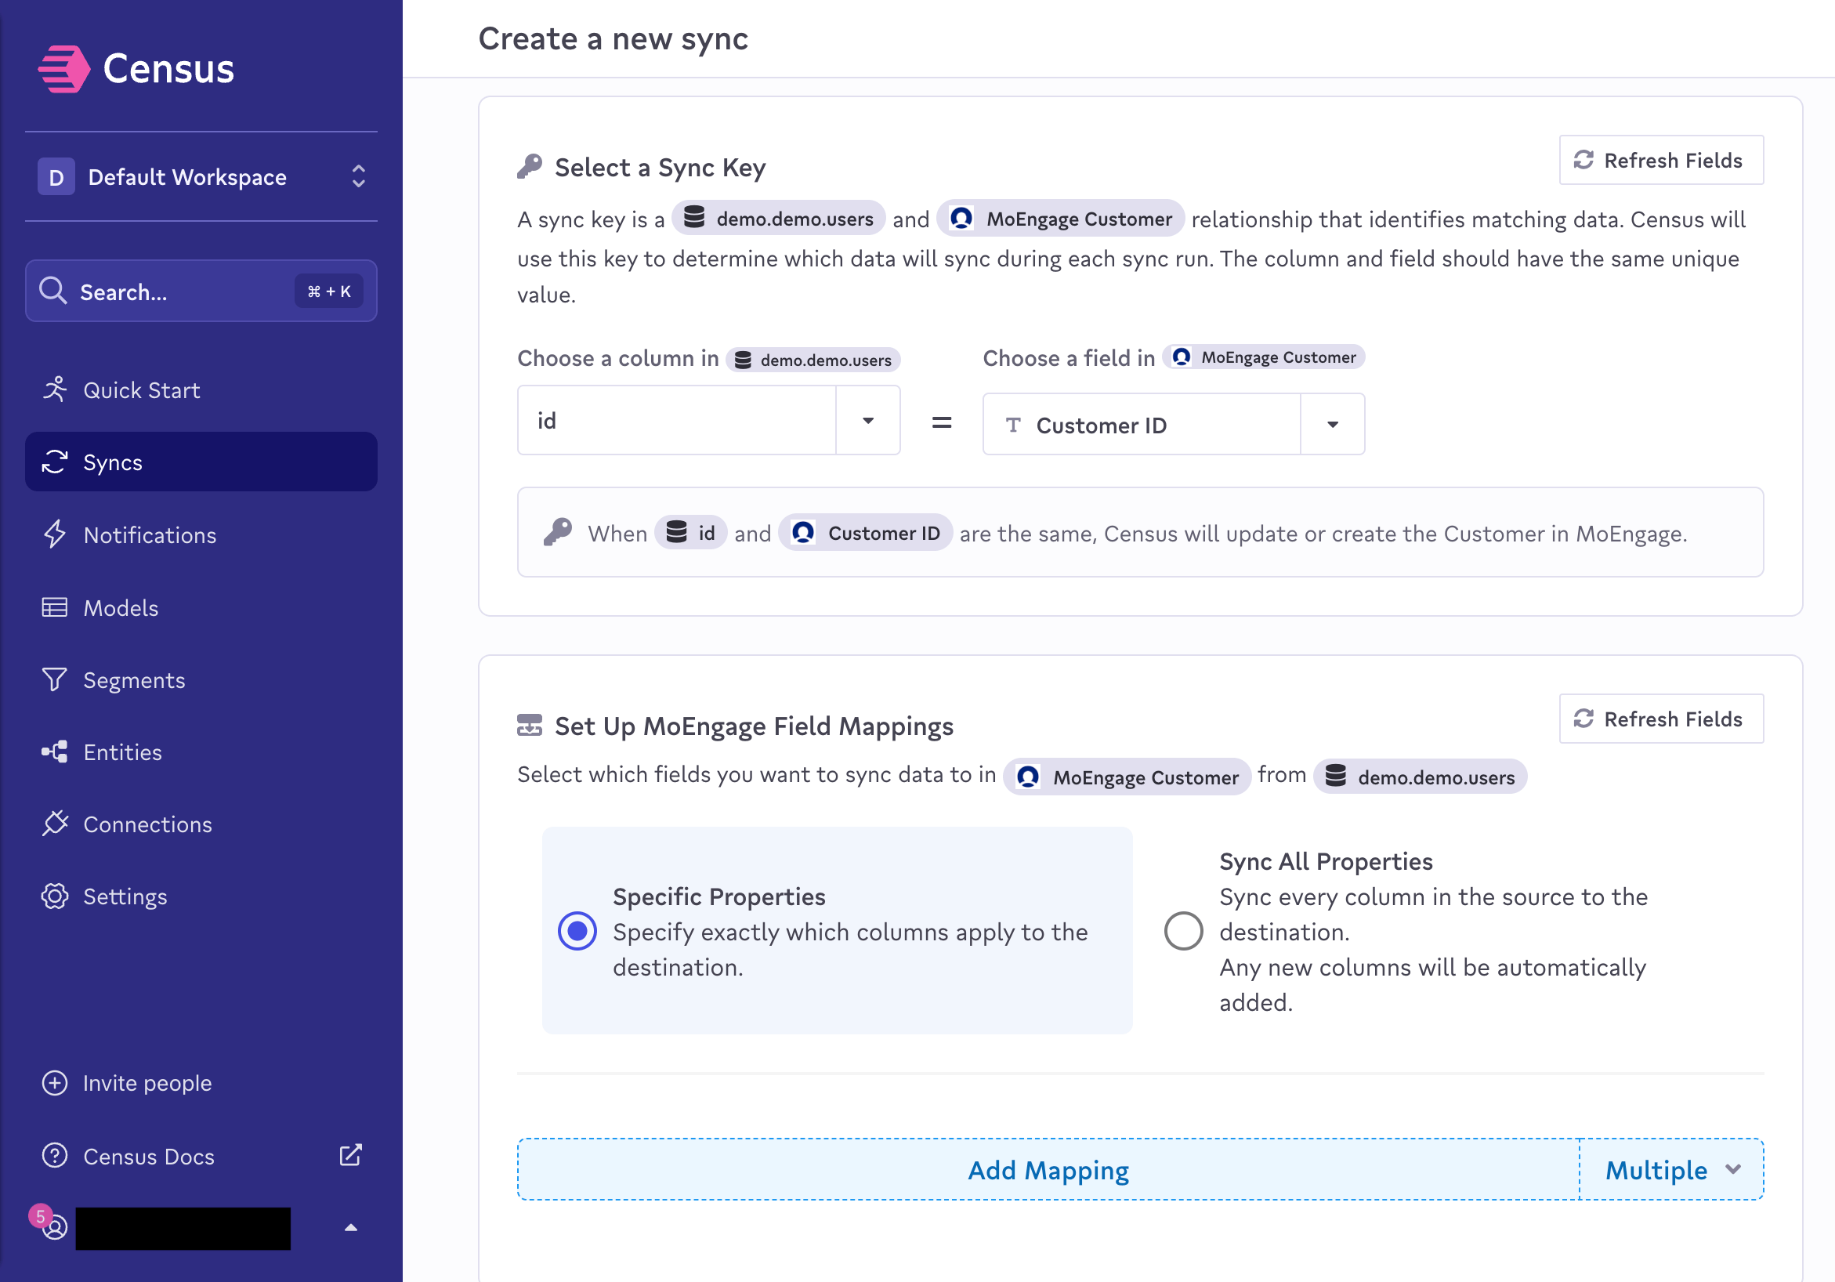Open Entities in sidebar
The image size is (1835, 1282).
201,752
